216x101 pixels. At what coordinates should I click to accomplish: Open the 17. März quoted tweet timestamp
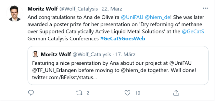[x=125, y=54]
